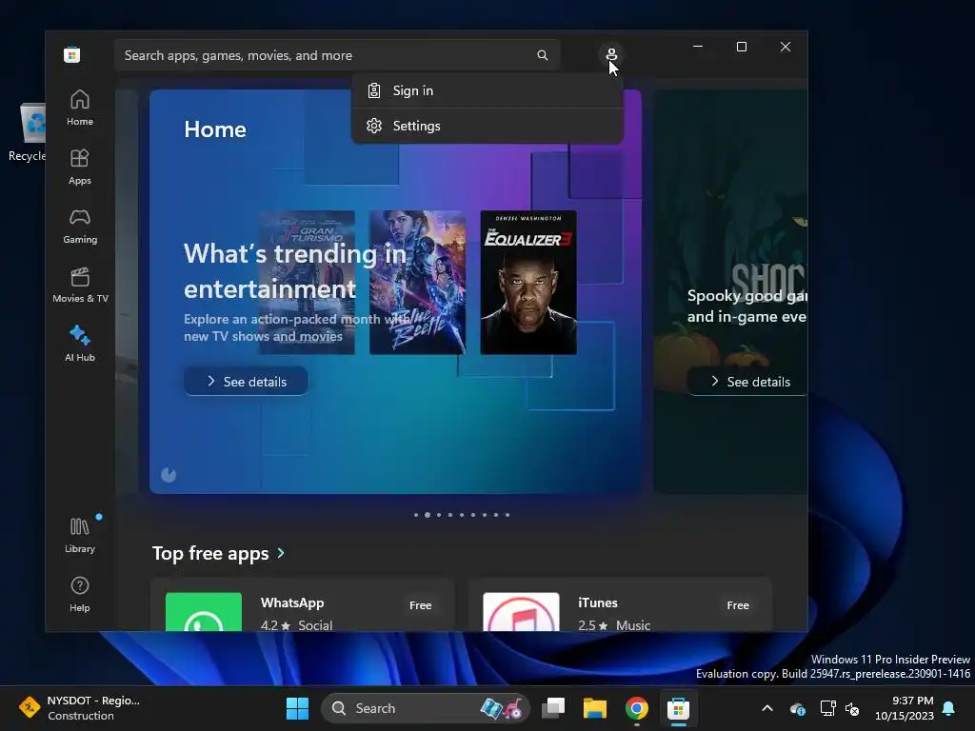The width and height of the screenshot is (975, 731).
Task: Go to the Apps section
Action: tap(80, 167)
